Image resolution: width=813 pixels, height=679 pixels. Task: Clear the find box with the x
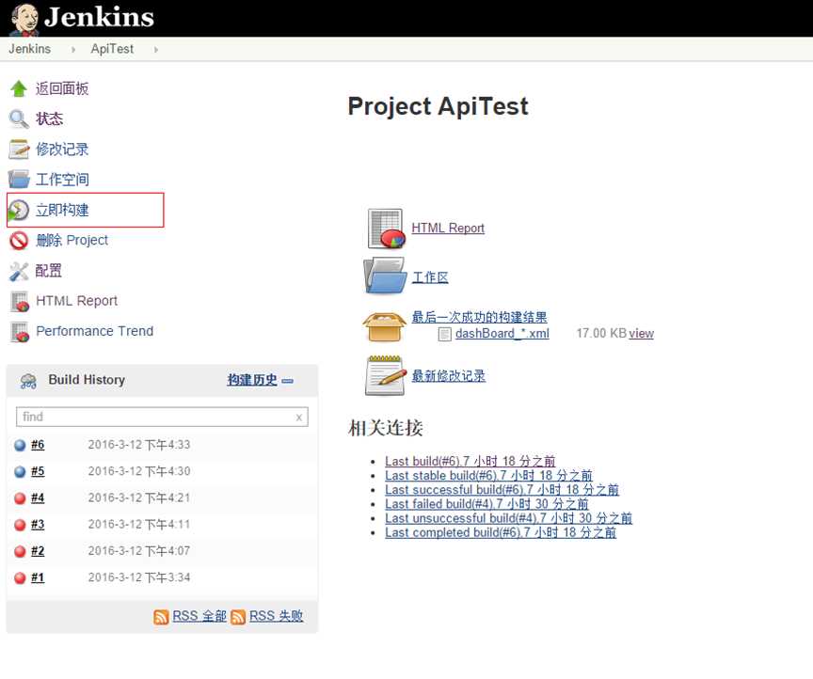pyautogui.click(x=298, y=418)
